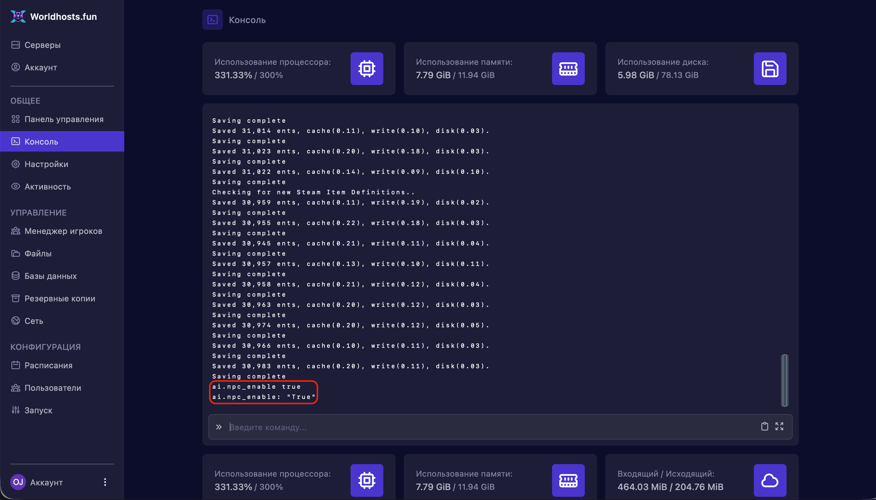
Task: Click the archive icon beside Резервные копии
Action: tap(15, 298)
